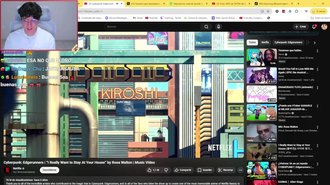Image resolution: width=330 pixels, height=185 pixels.
Task: Click the Guardar save button
Action: point(205,170)
